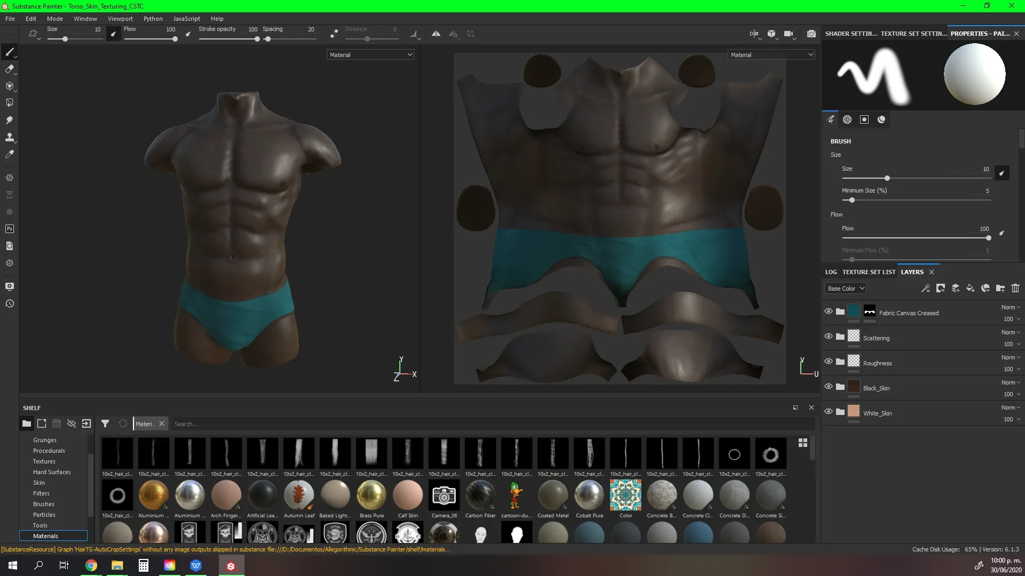
Task: Open blend mode dropdown for Black_Skin layer
Action: click(x=1011, y=382)
